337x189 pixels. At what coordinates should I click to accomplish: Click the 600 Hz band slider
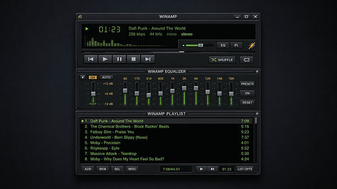coord(161,94)
